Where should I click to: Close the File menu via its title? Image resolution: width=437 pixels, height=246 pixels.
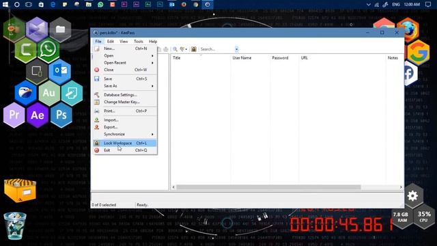tap(98, 41)
